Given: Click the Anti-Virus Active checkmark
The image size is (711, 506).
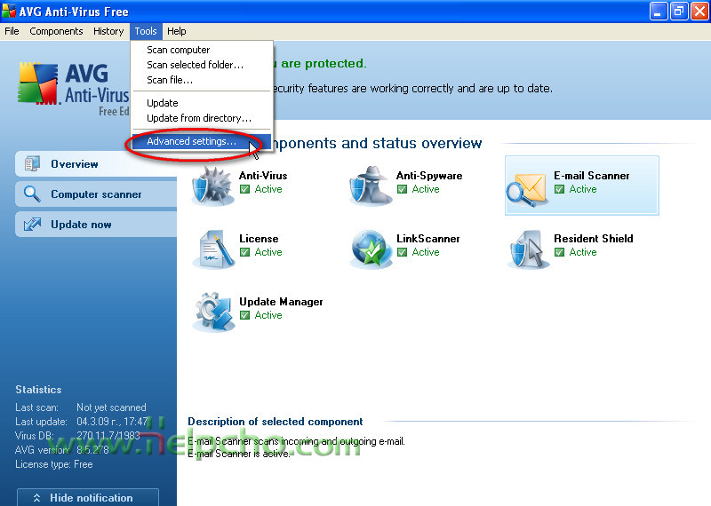Looking at the screenshot, I should point(245,189).
